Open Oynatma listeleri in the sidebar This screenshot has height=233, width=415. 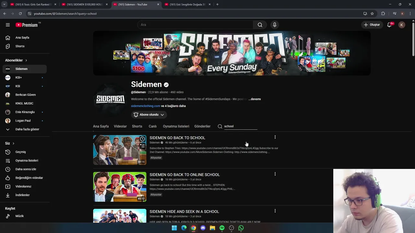pos(25,161)
